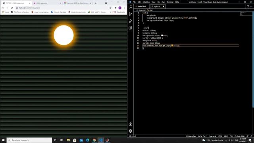
Task: Click first gradient color swatch on line 3
Action: click(x=183, y=18)
